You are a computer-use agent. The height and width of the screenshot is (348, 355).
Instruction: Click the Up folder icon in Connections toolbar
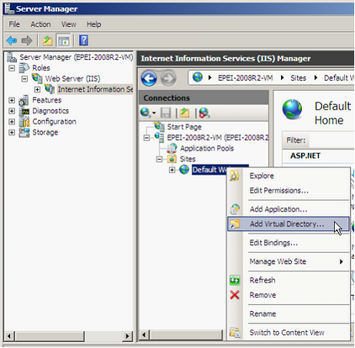(x=184, y=113)
